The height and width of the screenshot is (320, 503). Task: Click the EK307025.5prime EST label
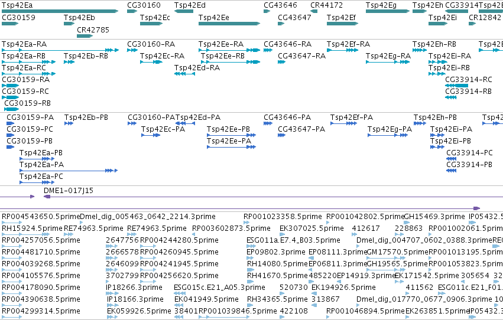point(312,228)
